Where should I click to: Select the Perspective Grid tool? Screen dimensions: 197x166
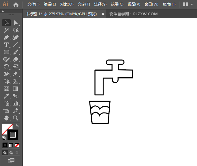coord(16,81)
